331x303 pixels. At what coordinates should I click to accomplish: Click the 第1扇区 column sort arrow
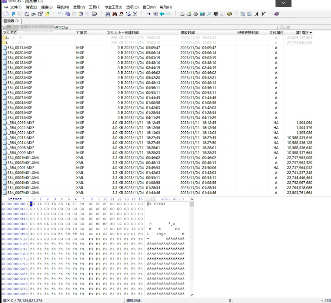pos(310,33)
